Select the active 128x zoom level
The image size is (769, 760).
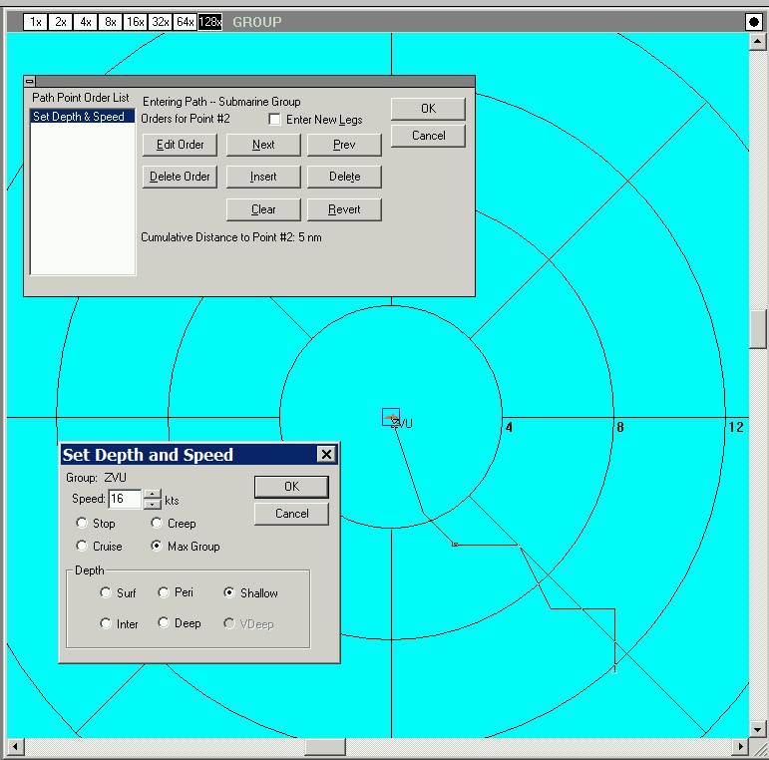(x=210, y=22)
